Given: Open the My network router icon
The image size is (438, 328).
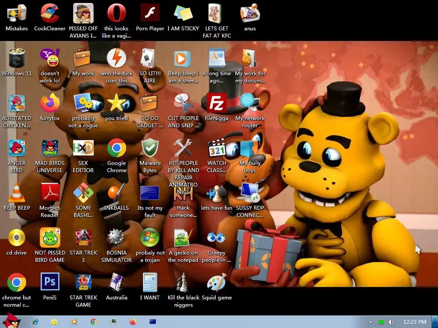Looking at the screenshot, I should [x=249, y=102].
